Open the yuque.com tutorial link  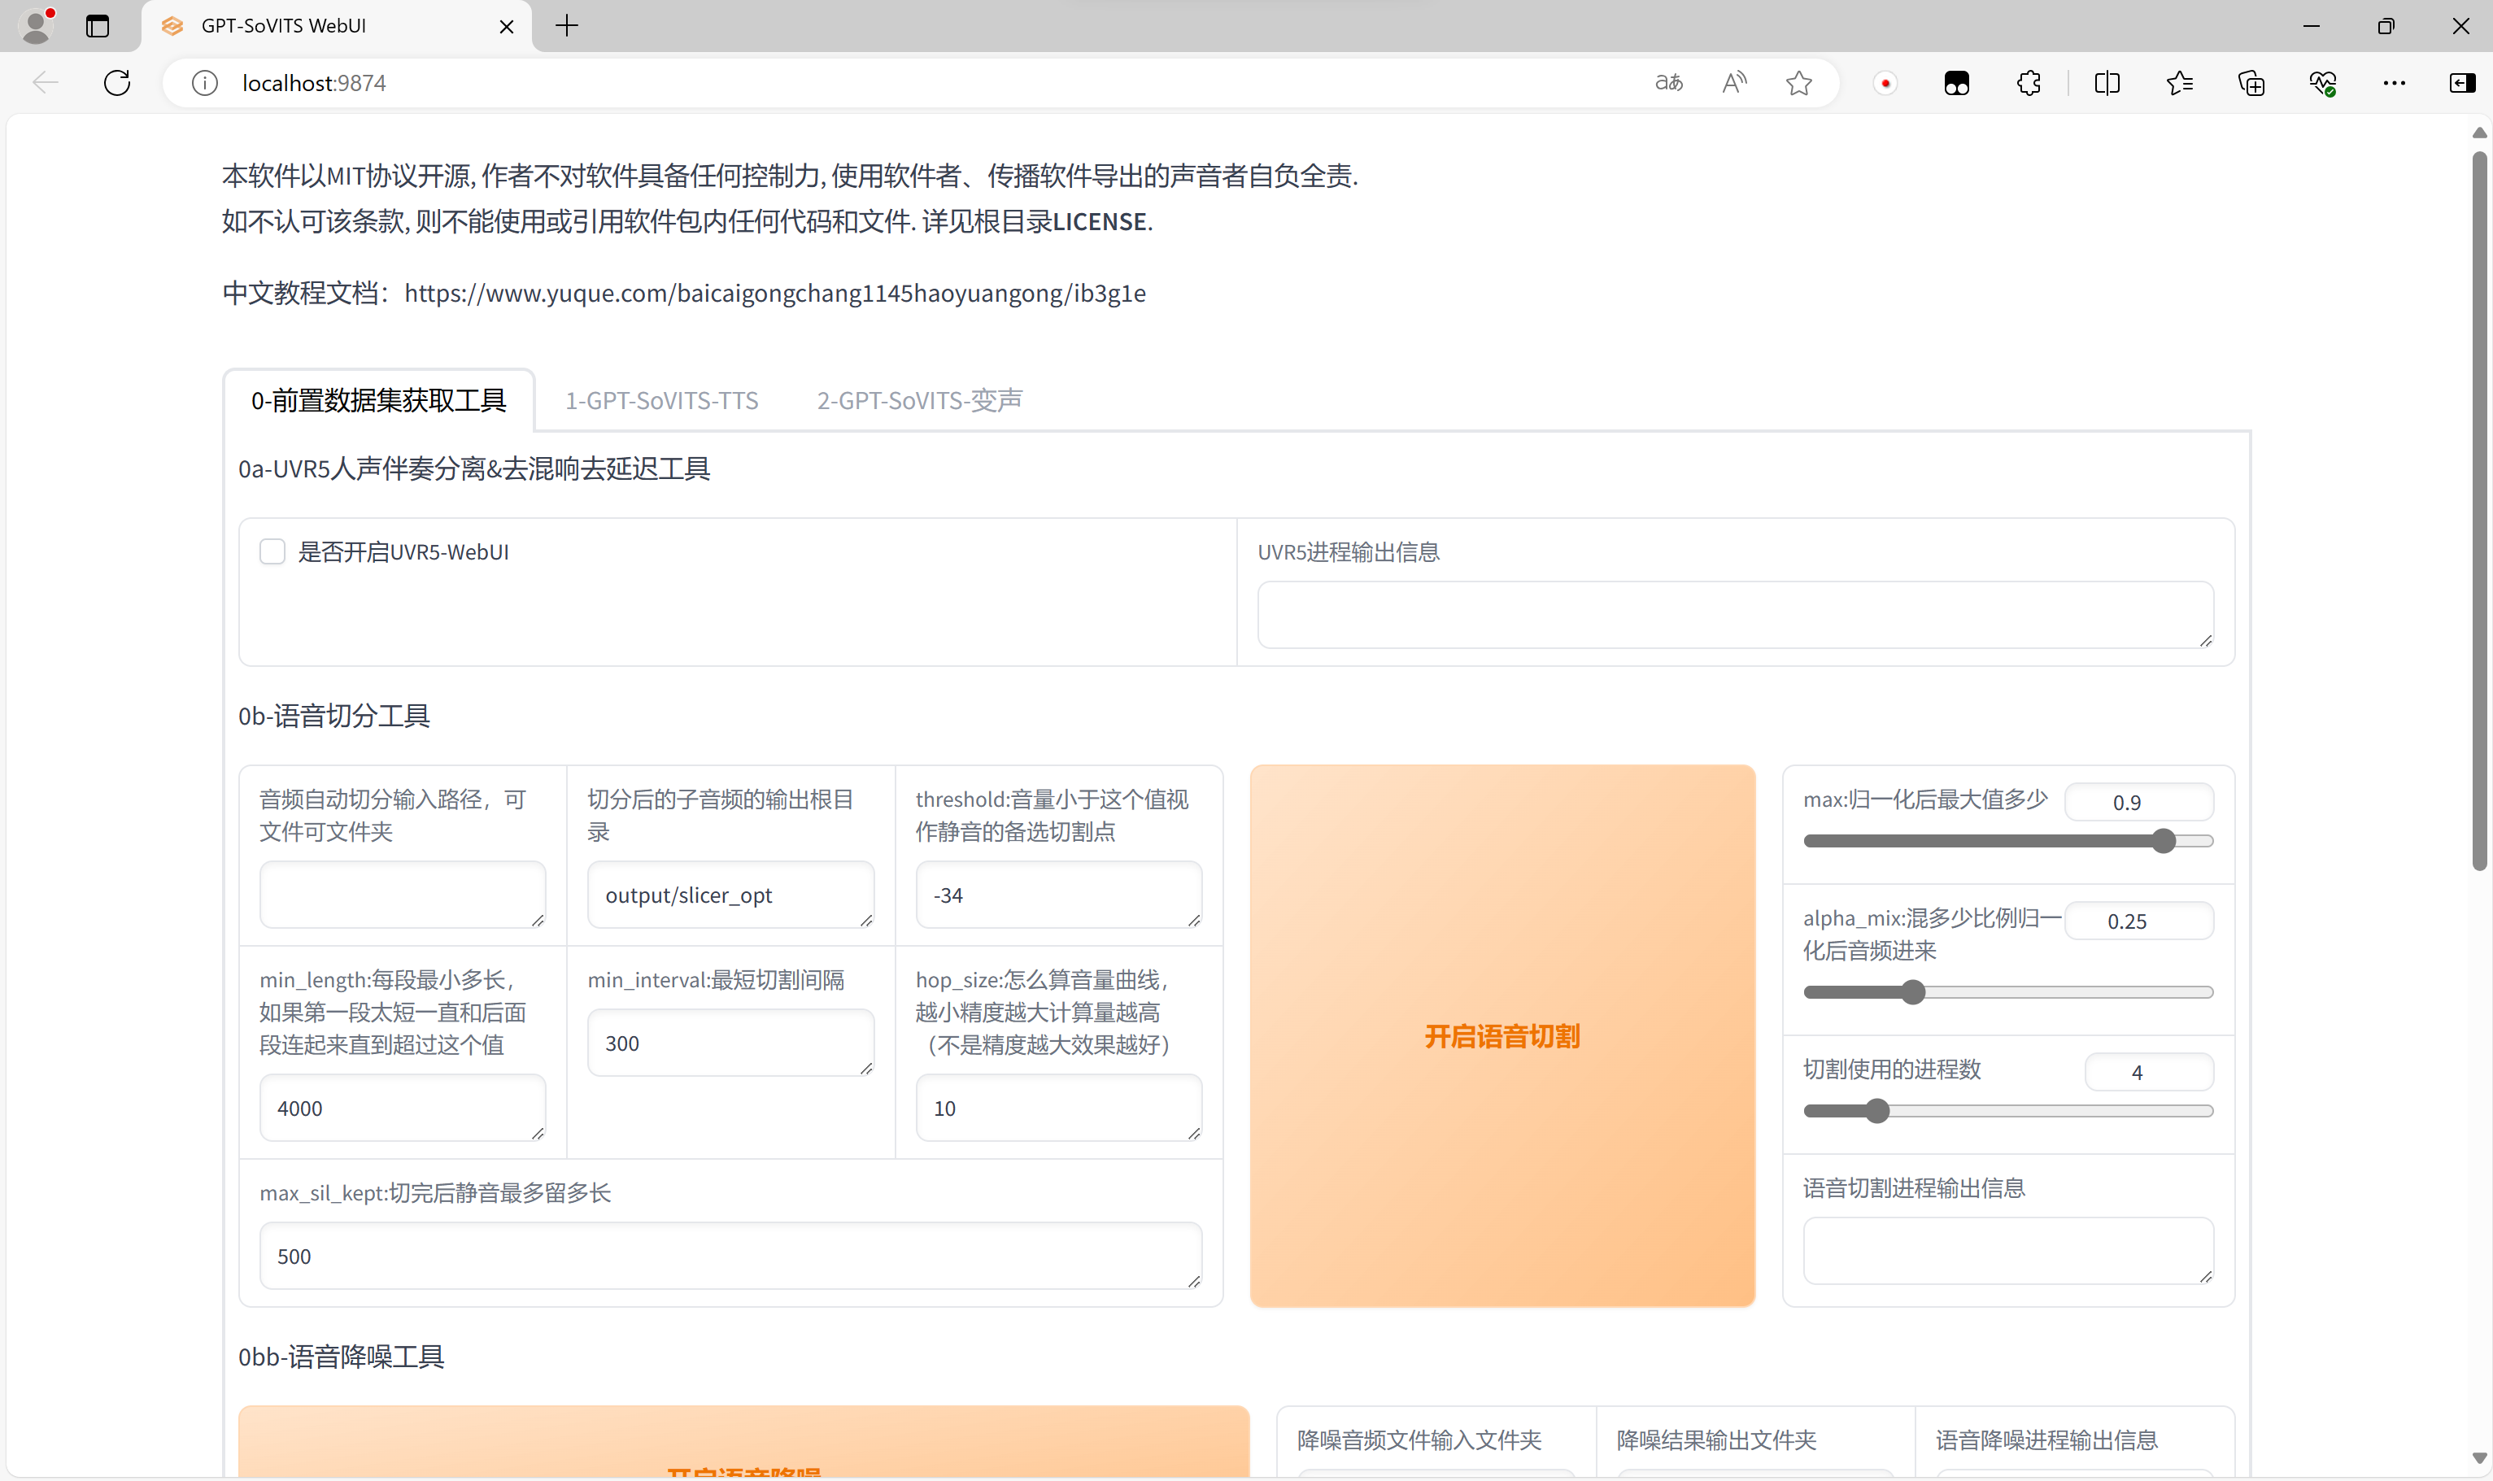coord(775,293)
